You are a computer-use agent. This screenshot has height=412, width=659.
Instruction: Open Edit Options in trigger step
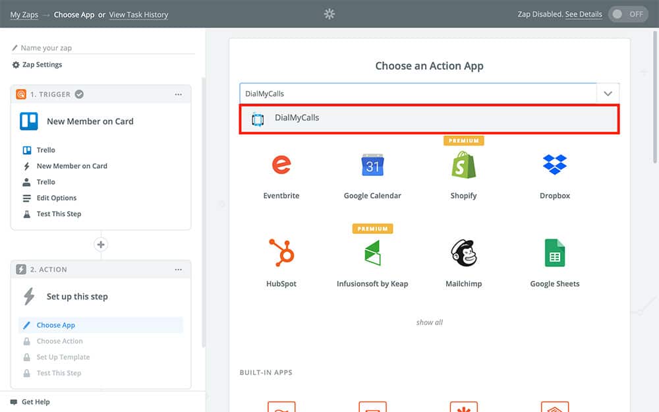[x=56, y=198]
